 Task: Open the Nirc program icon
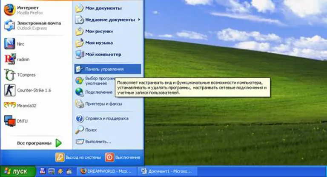point(10,43)
